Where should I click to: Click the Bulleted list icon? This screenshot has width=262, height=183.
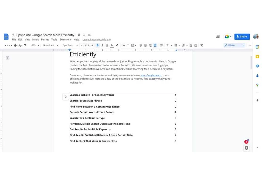click(x=176, y=45)
